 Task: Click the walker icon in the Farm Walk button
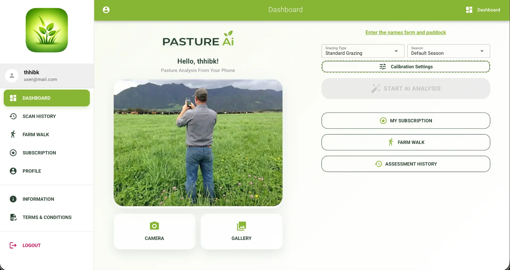point(391,142)
